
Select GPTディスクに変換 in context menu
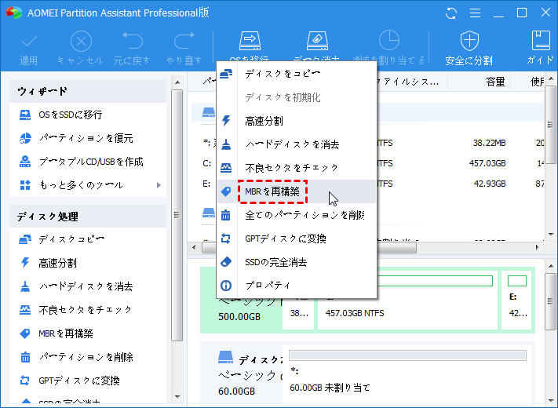click(297, 239)
